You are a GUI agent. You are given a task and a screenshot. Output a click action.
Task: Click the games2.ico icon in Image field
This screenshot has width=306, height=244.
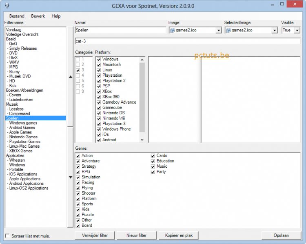click(x=172, y=30)
